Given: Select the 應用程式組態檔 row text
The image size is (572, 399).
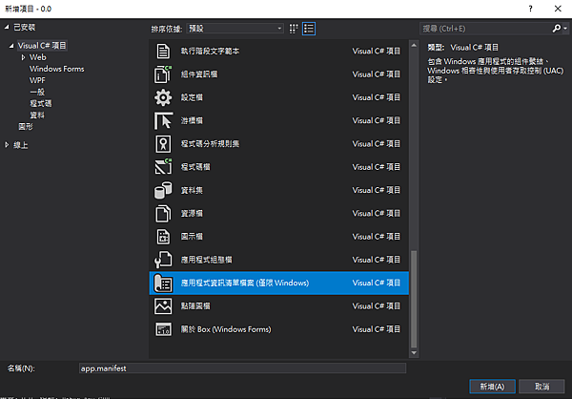Looking at the screenshot, I should tap(207, 260).
